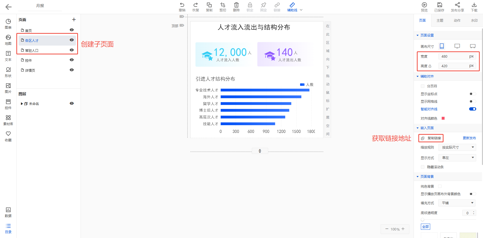Hide the 常驻人口 page via eye icon
The height and width of the screenshot is (238, 483).
pyautogui.click(x=72, y=50)
